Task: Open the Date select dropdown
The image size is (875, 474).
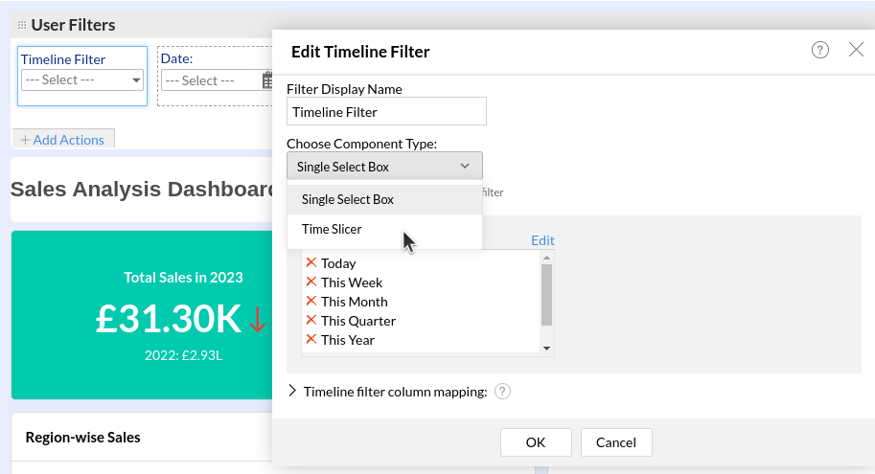Action: tap(217, 80)
